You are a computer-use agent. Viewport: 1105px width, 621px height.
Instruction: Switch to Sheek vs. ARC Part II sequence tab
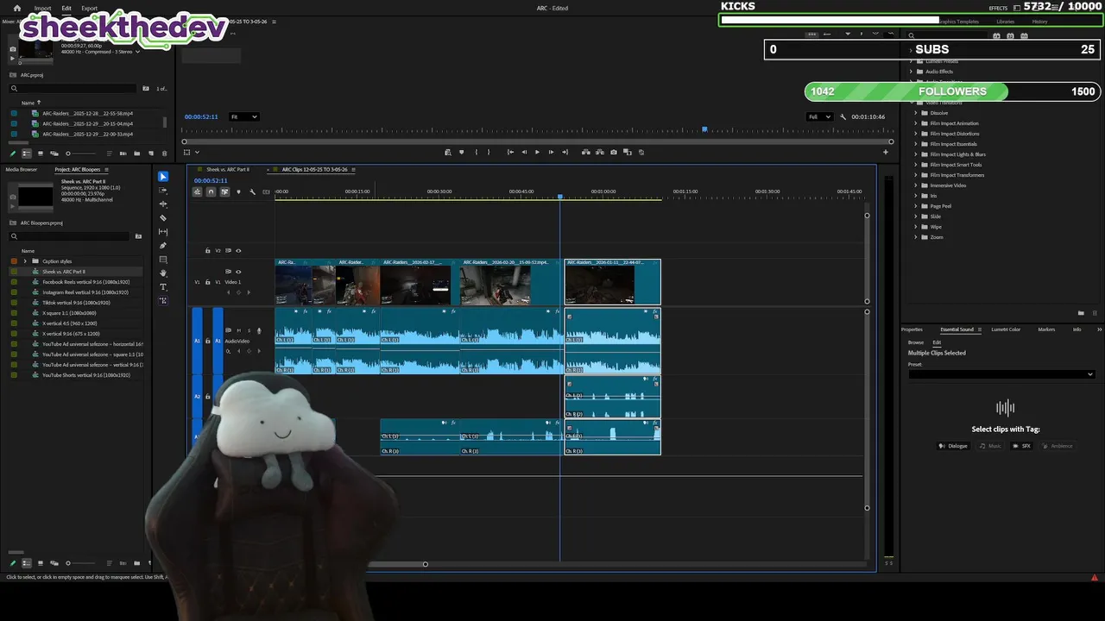(228, 169)
